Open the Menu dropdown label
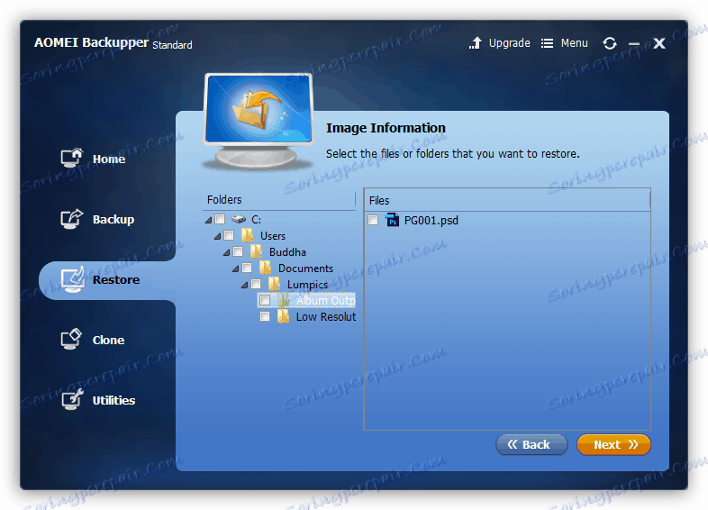 (x=575, y=43)
